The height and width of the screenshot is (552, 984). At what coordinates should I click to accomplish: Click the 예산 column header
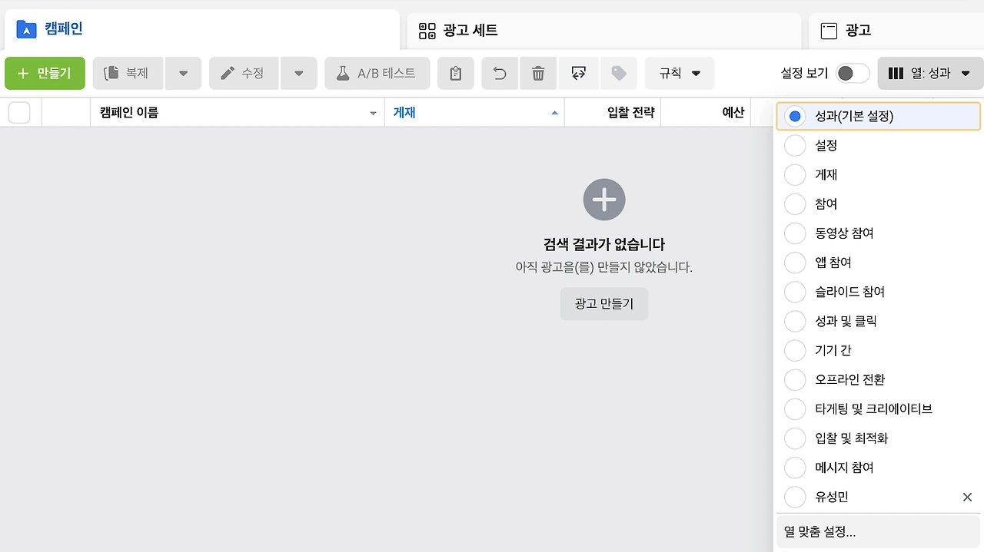point(706,113)
